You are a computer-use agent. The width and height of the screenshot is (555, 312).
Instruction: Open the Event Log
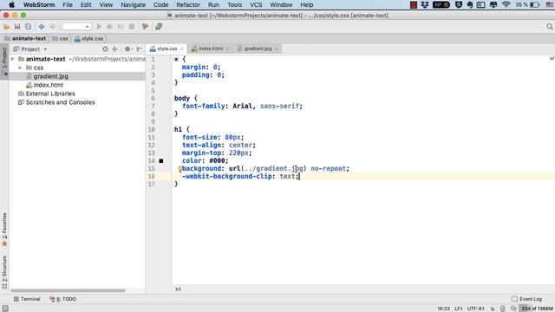(526, 299)
